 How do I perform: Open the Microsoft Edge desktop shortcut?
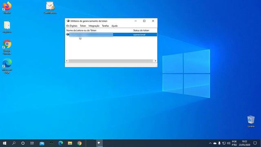pyautogui.click(x=7, y=66)
